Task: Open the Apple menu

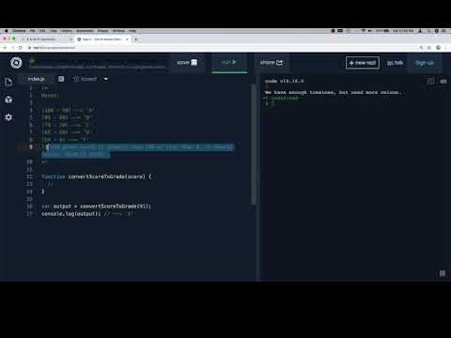Action: coord(6,31)
